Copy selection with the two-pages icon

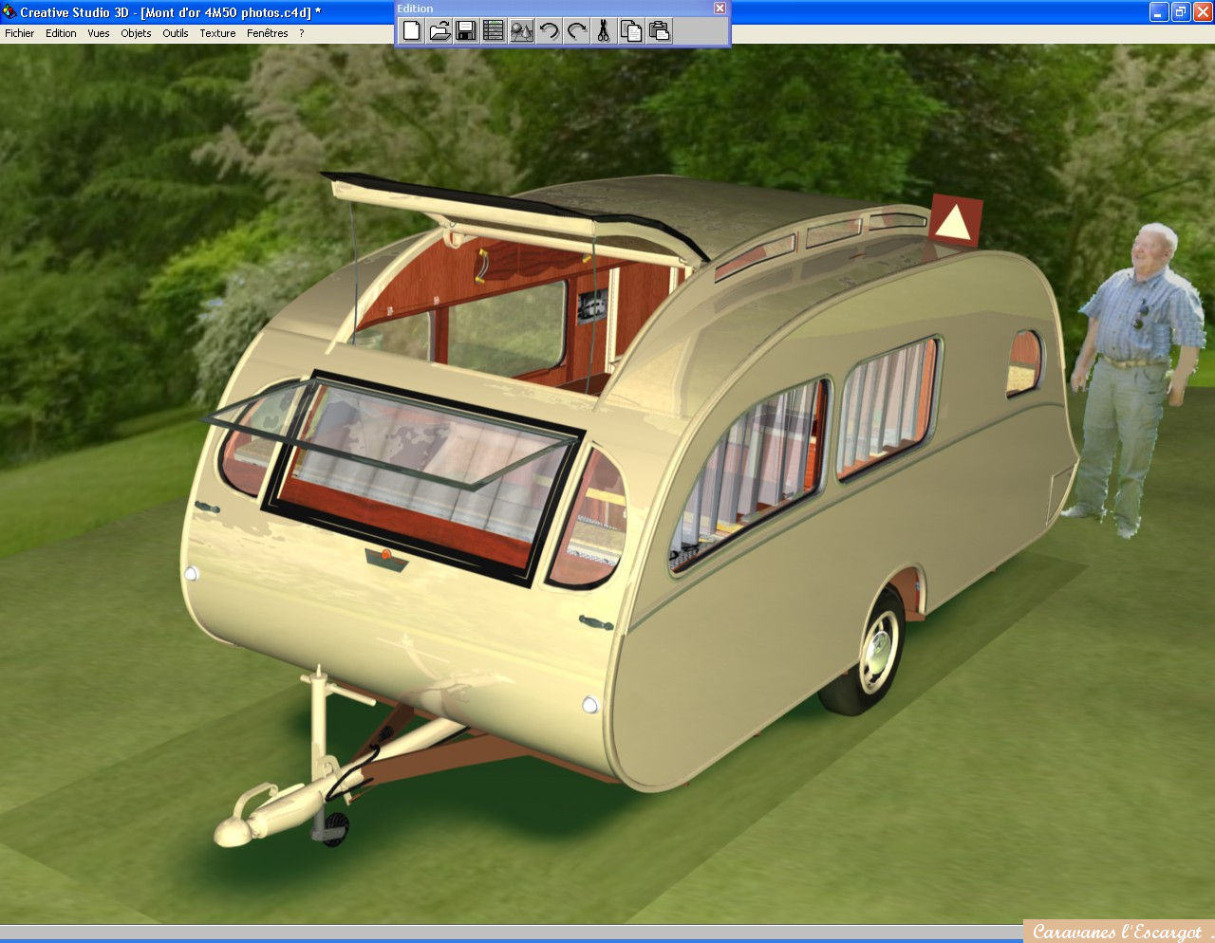pyautogui.click(x=631, y=30)
